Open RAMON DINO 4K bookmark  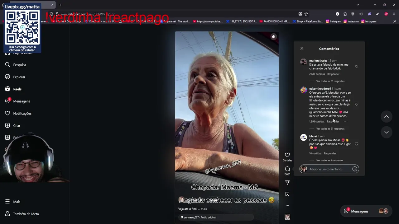[274, 21]
